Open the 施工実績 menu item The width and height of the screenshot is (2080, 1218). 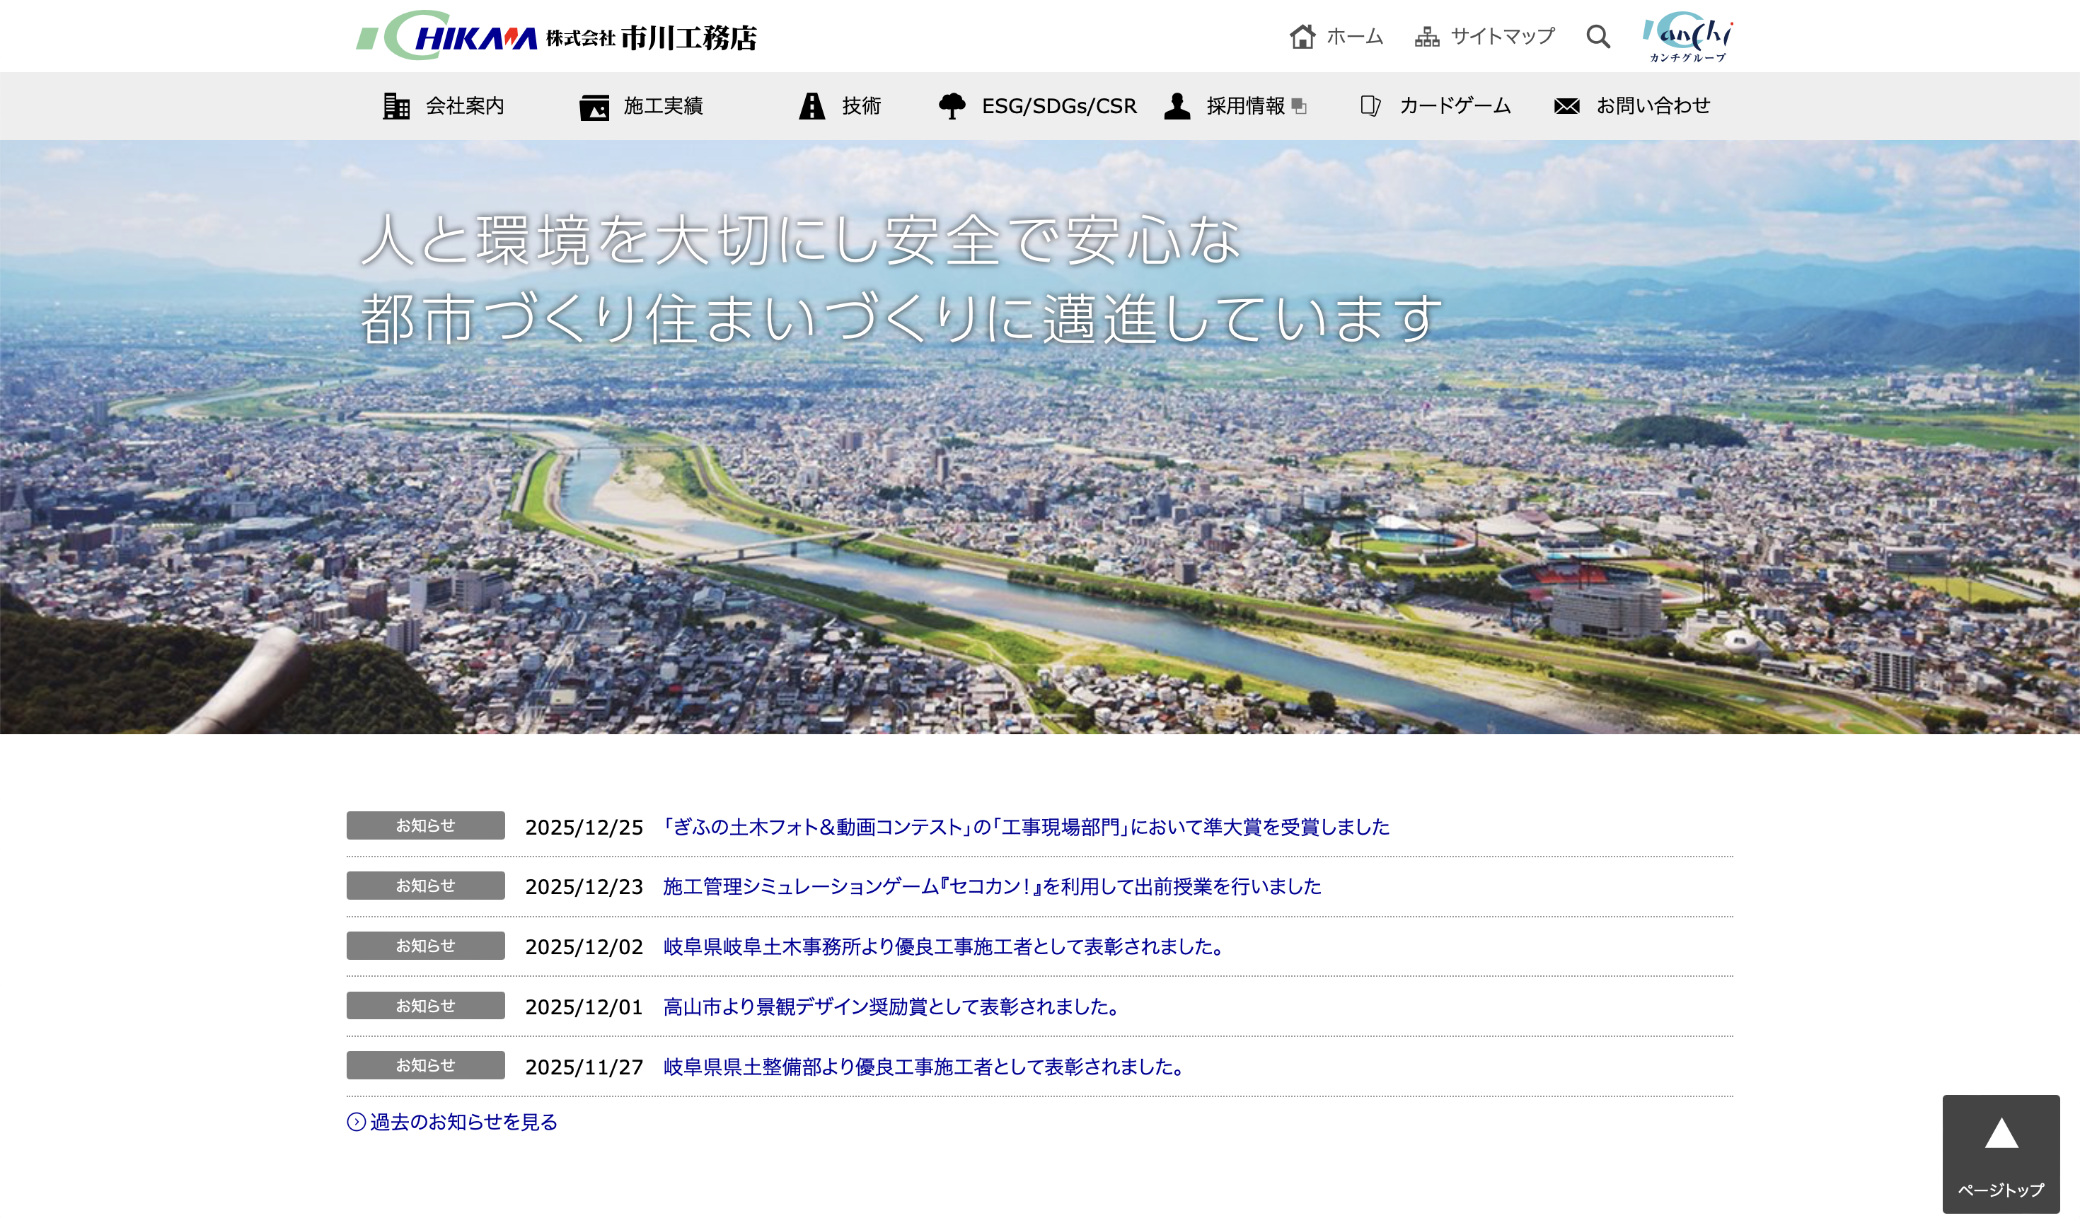click(663, 105)
